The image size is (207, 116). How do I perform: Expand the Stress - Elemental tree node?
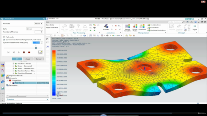(13, 66)
